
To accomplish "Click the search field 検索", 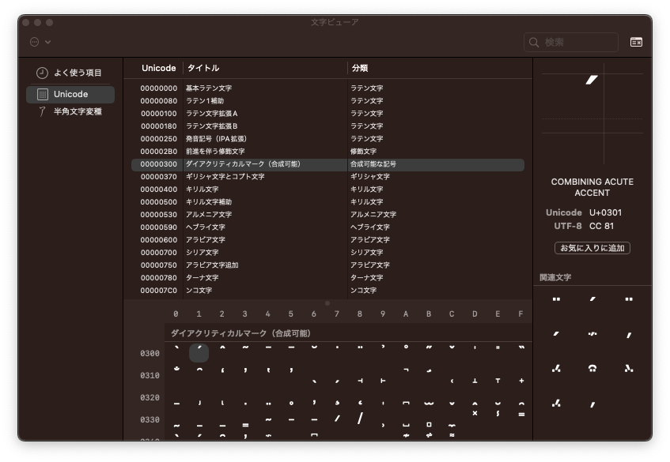I will click(571, 42).
